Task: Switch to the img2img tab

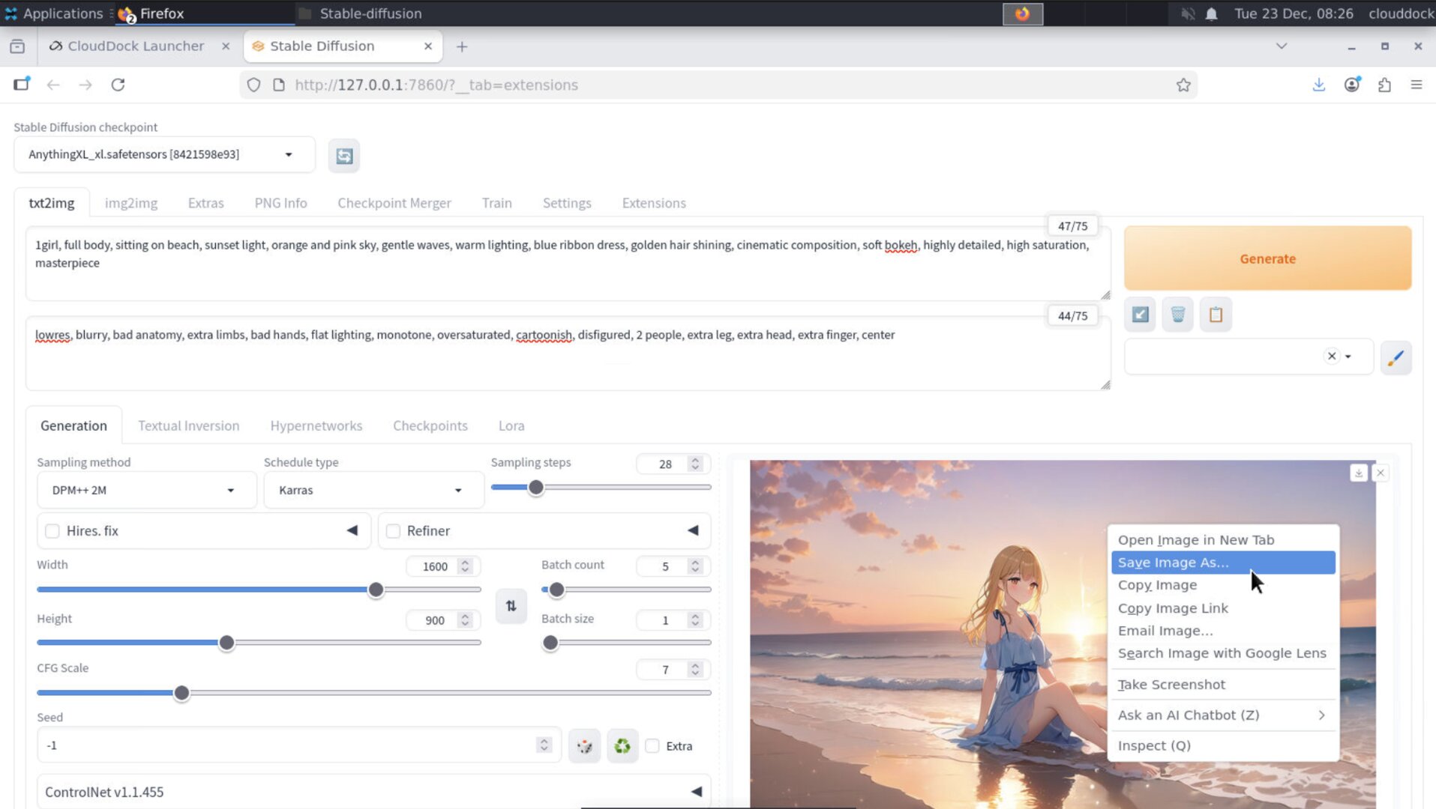Action: tap(130, 202)
